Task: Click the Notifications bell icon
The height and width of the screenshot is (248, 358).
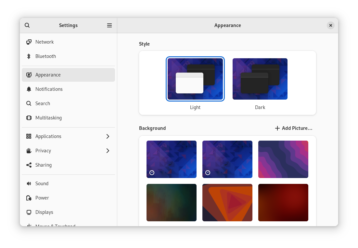Action: click(29, 89)
